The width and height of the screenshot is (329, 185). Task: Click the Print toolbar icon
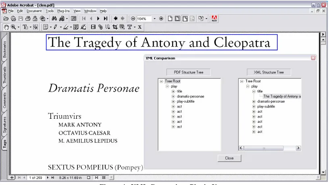click(28, 19)
